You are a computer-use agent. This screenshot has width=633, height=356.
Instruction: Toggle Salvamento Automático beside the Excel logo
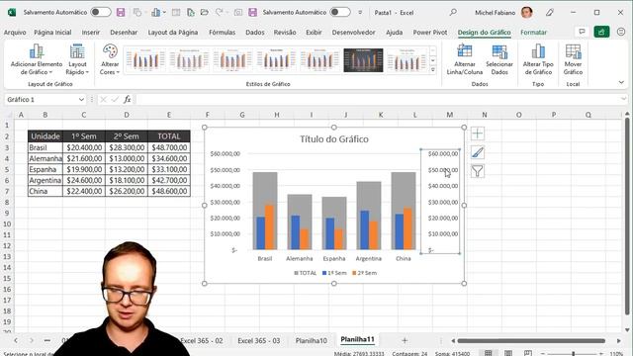point(101,12)
